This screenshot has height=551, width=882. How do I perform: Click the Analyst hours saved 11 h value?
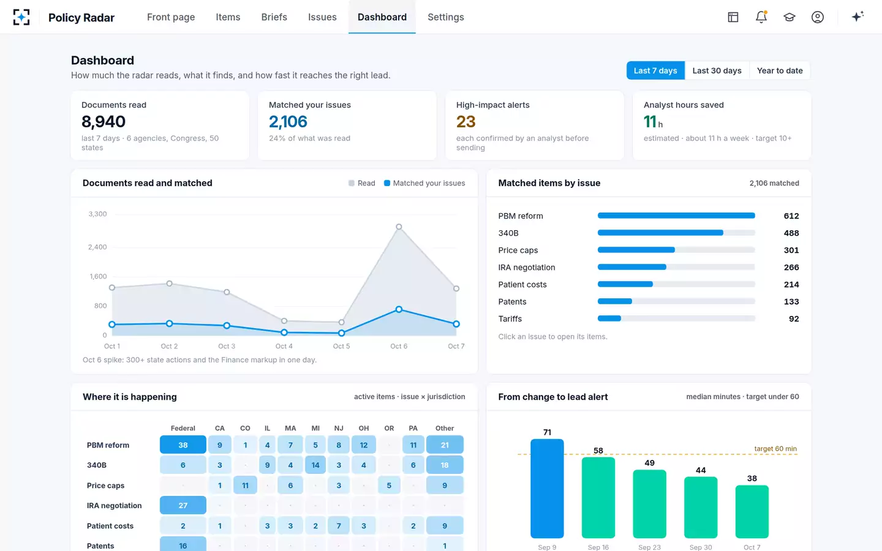(x=653, y=122)
